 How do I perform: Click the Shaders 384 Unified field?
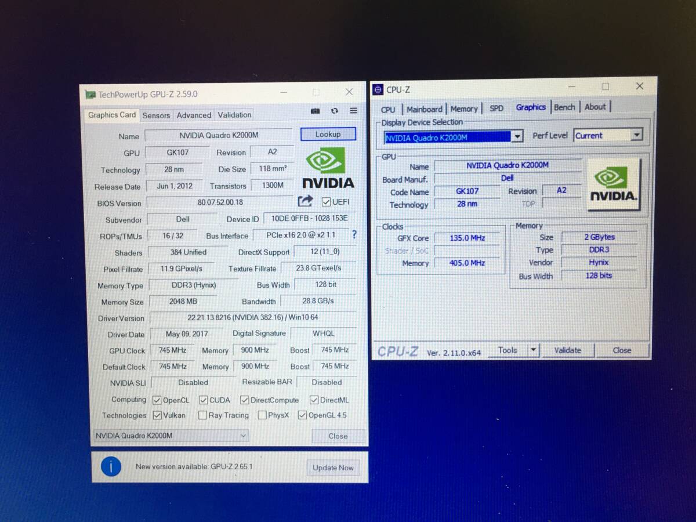point(188,252)
